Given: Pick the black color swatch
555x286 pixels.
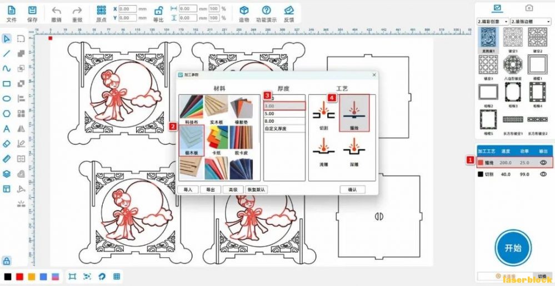Looking at the screenshot, I should click(7, 277).
